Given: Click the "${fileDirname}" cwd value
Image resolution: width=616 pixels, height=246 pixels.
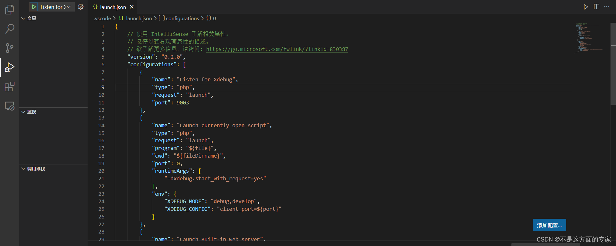Looking at the screenshot, I should 198,156.
